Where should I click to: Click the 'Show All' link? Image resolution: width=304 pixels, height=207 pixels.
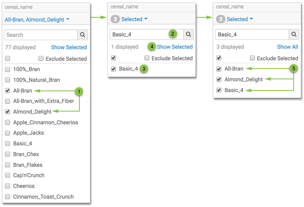pyautogui.click(x=287, y=47)
